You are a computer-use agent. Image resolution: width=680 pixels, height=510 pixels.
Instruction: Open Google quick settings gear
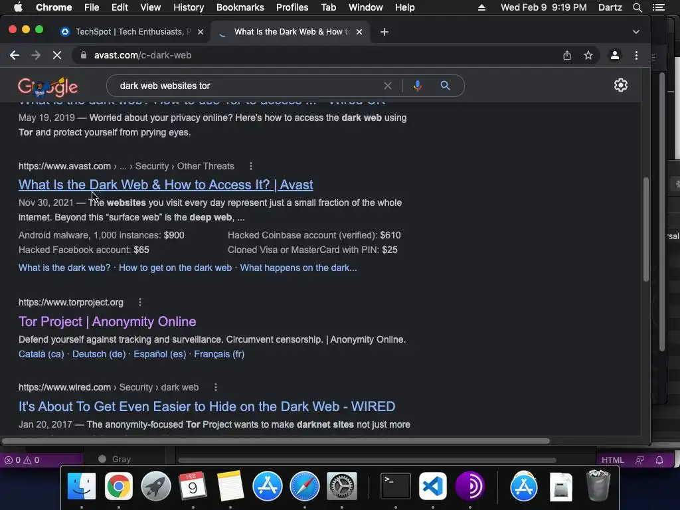coord(621,85)
